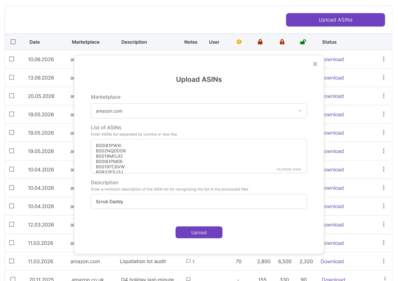The height and width of the screenshot is (281, 398).
Task: Click the value 2,320 in the table
Action: coord(306,262)
